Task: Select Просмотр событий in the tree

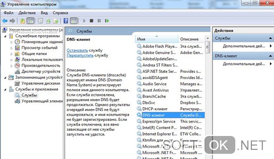Action: (x=39, y=48)
